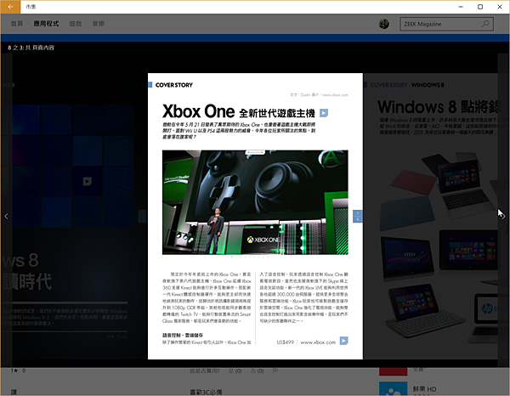The image size is (510, 396).
Task: Focus the ZEEK Magazine search field
Action: (446, 24)
